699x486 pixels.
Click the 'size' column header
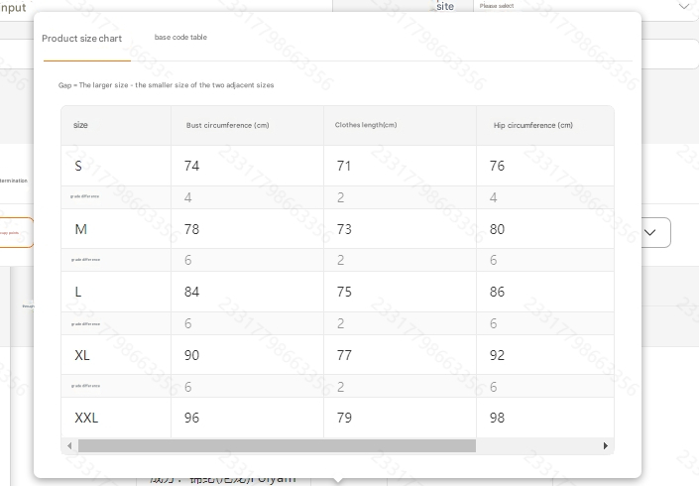click(x=81, y=125)
